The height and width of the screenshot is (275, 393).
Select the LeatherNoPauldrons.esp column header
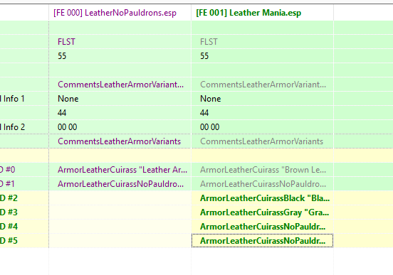click(x=120, y=13)
